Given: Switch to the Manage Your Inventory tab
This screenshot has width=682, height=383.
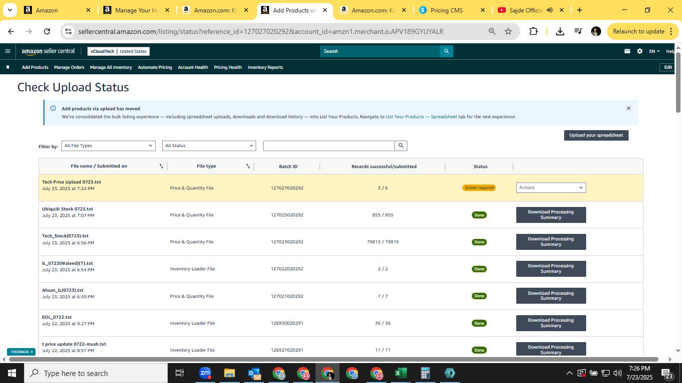Looking at the screenshot, I should (137, 10).
